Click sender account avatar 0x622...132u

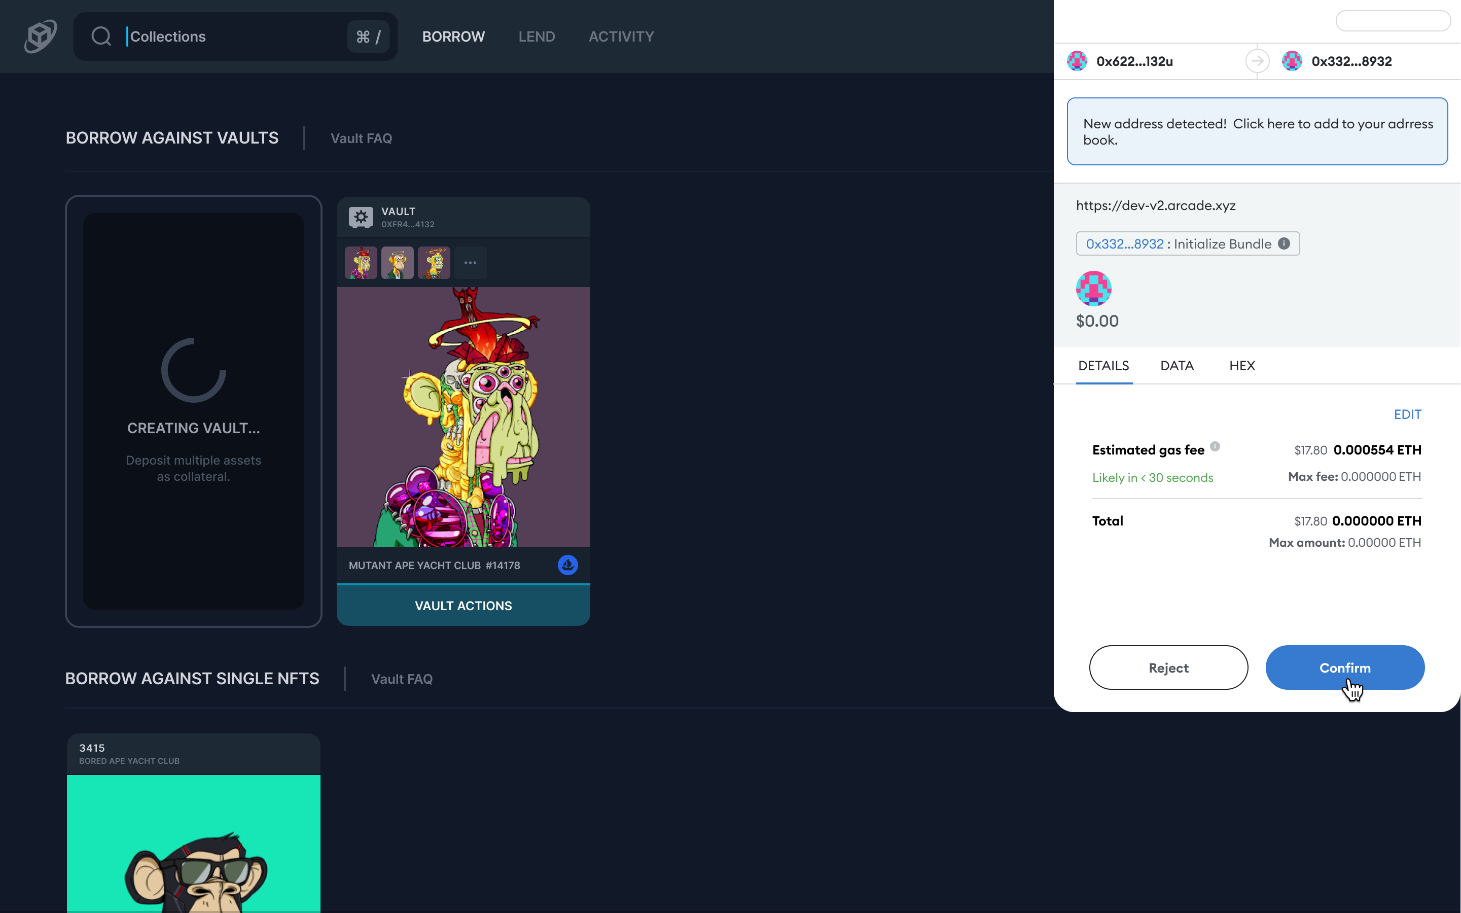1078,61
